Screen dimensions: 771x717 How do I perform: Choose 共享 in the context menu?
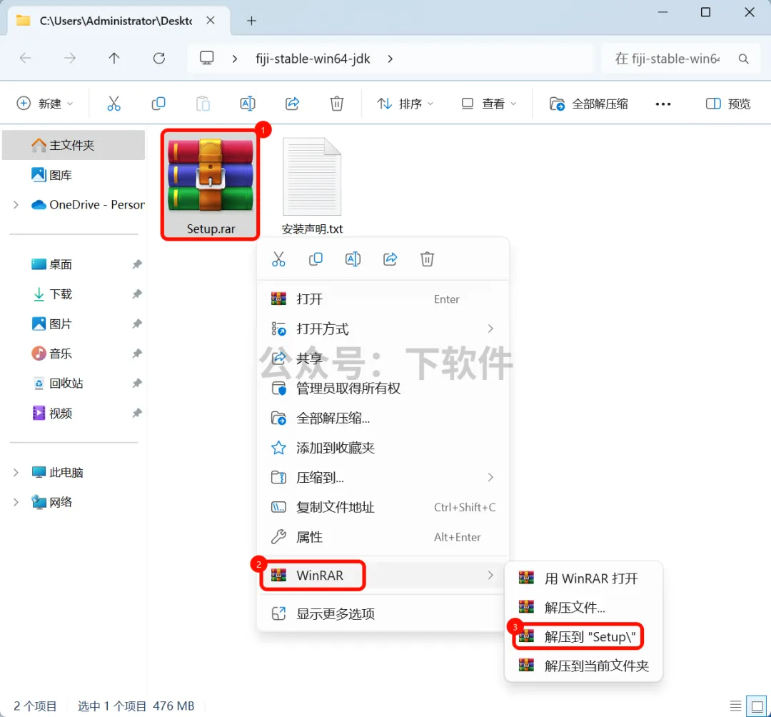click(383, 358)
